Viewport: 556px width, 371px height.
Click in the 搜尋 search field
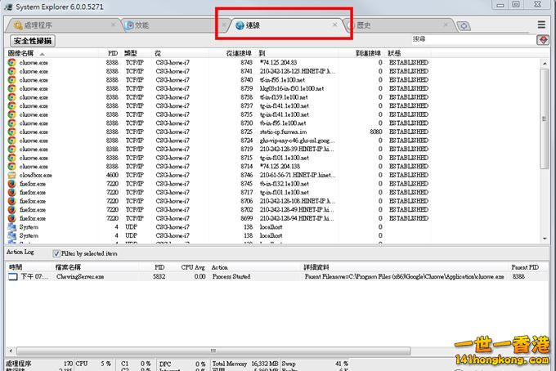tap(474, 39)
